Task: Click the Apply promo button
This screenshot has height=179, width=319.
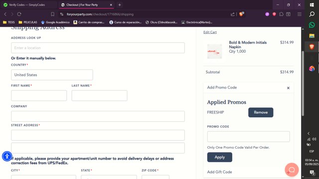Action: 219,157
